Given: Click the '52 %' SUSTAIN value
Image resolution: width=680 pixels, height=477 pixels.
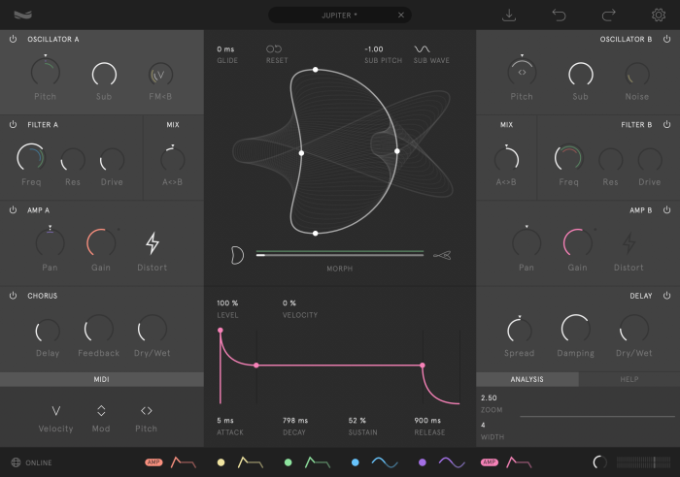Looking at the screenshot, I should click(x=357, y=421).
